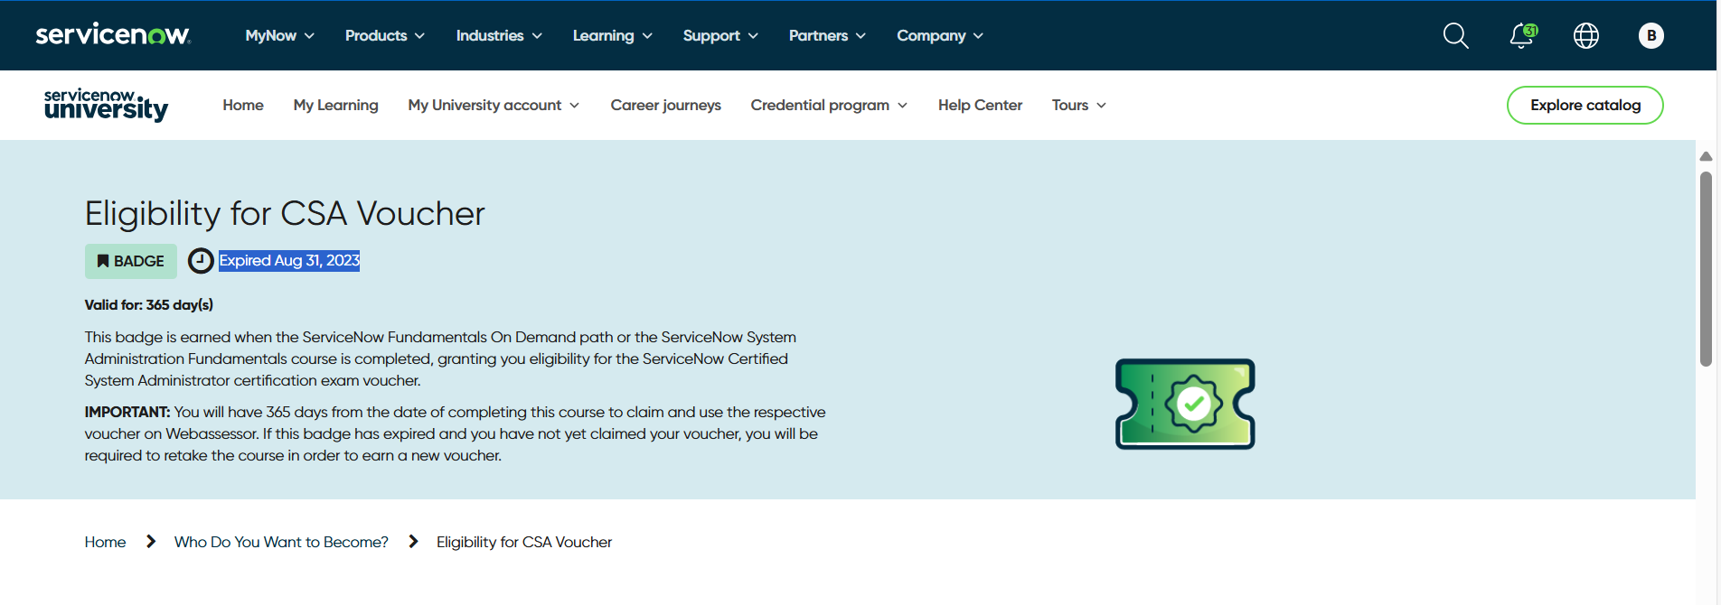This screenshot has width=1721, height=605.
Task: Click the Eligibility for CSA Voucher heading
Action: click(x=285, y=214)
